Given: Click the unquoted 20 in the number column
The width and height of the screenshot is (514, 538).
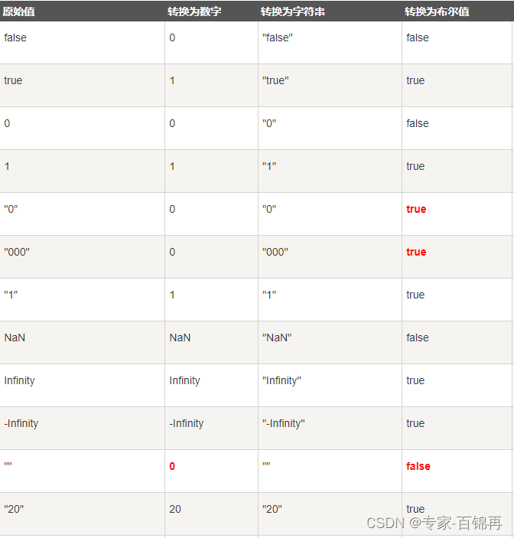Looking at the screenshot, I should [x=175, y=509].
